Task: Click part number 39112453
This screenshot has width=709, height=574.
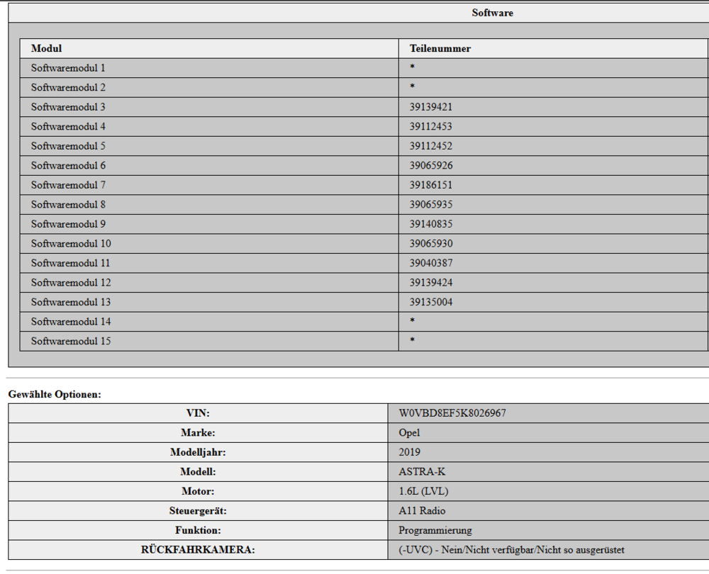Action: click(x=431, y=127)
